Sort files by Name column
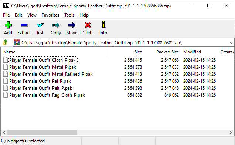Screen dimensions: 235x145 9,52
